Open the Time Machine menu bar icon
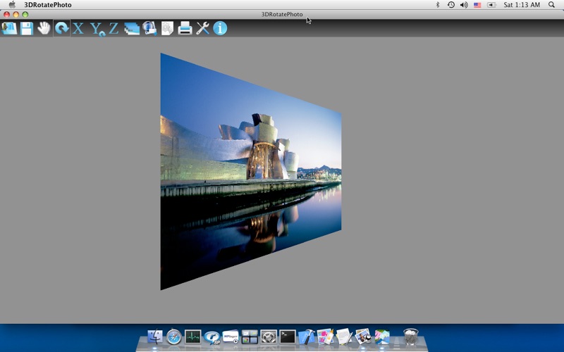Viewport: 564px width, 352px height. pyautogui.click(x=450, y=5)
